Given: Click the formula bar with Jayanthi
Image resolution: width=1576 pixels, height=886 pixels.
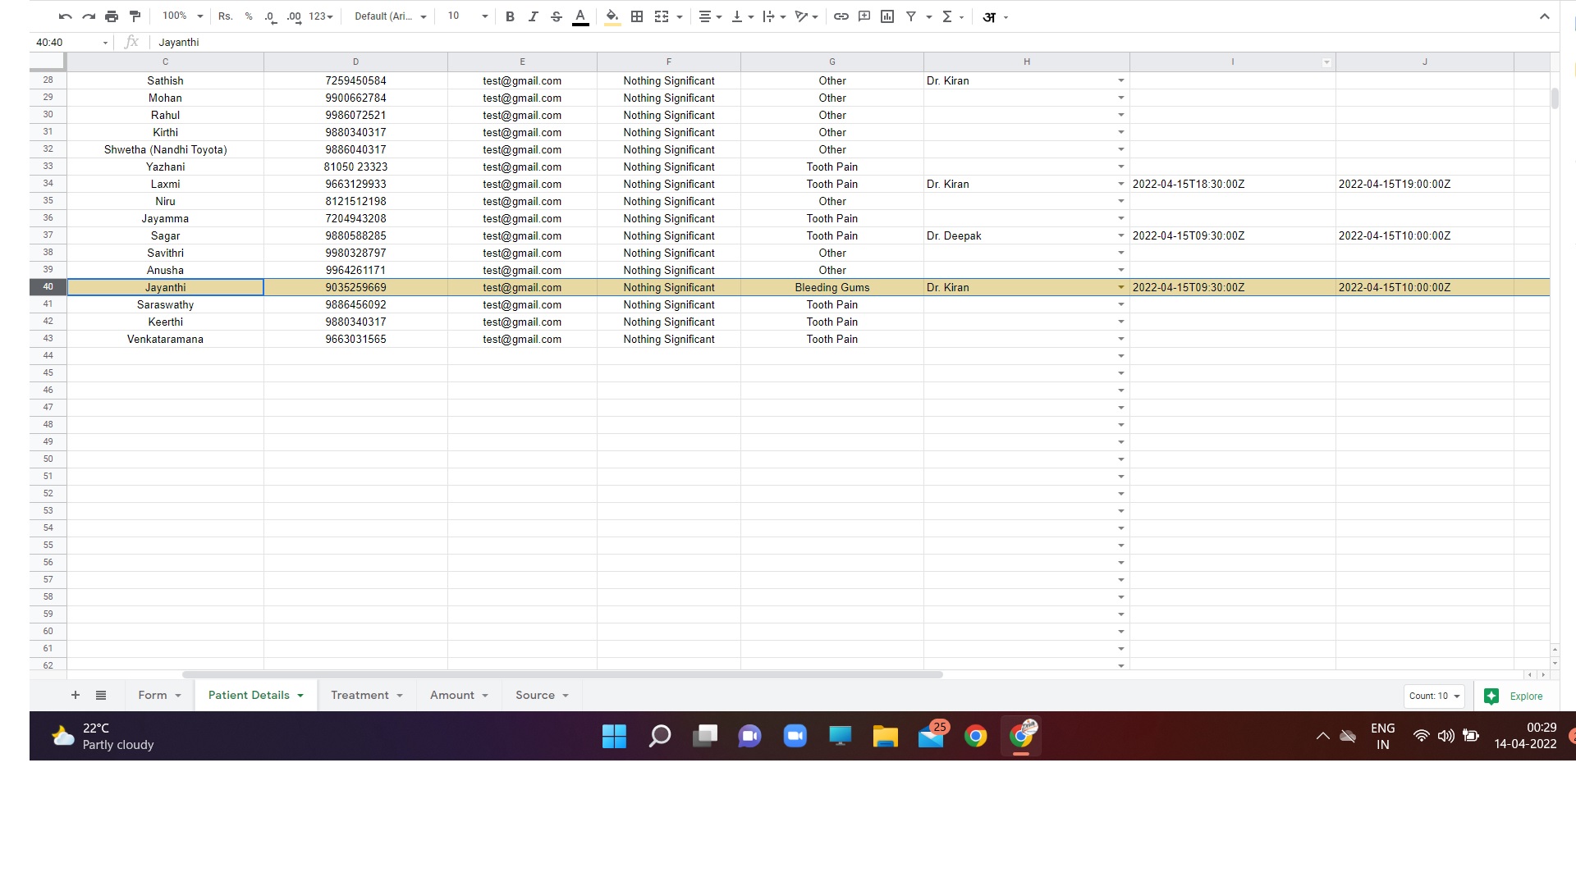Looking at the screenshot, I should (854, 43).
